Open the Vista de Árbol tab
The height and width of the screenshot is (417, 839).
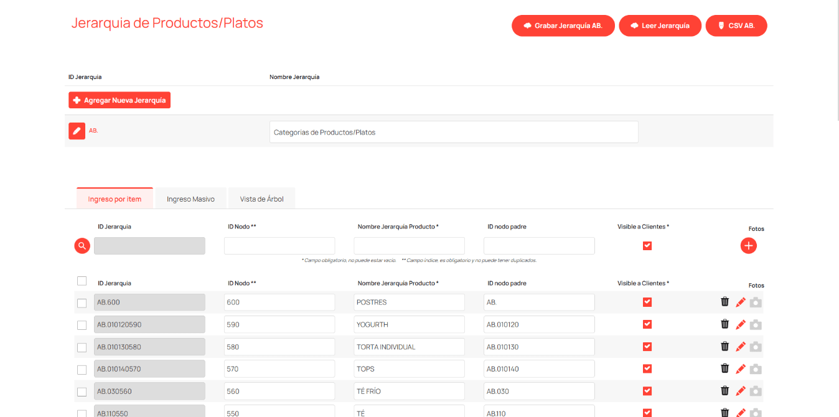tap(261, 199)
